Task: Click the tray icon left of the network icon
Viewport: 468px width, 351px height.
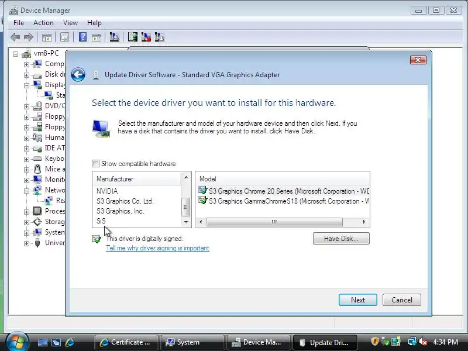Action: point(396,342)
